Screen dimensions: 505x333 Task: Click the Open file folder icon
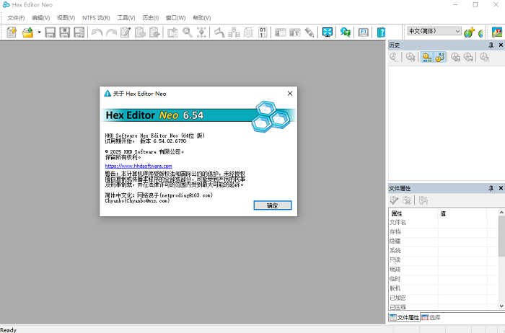pyautogui.click(x=27, y=32)
